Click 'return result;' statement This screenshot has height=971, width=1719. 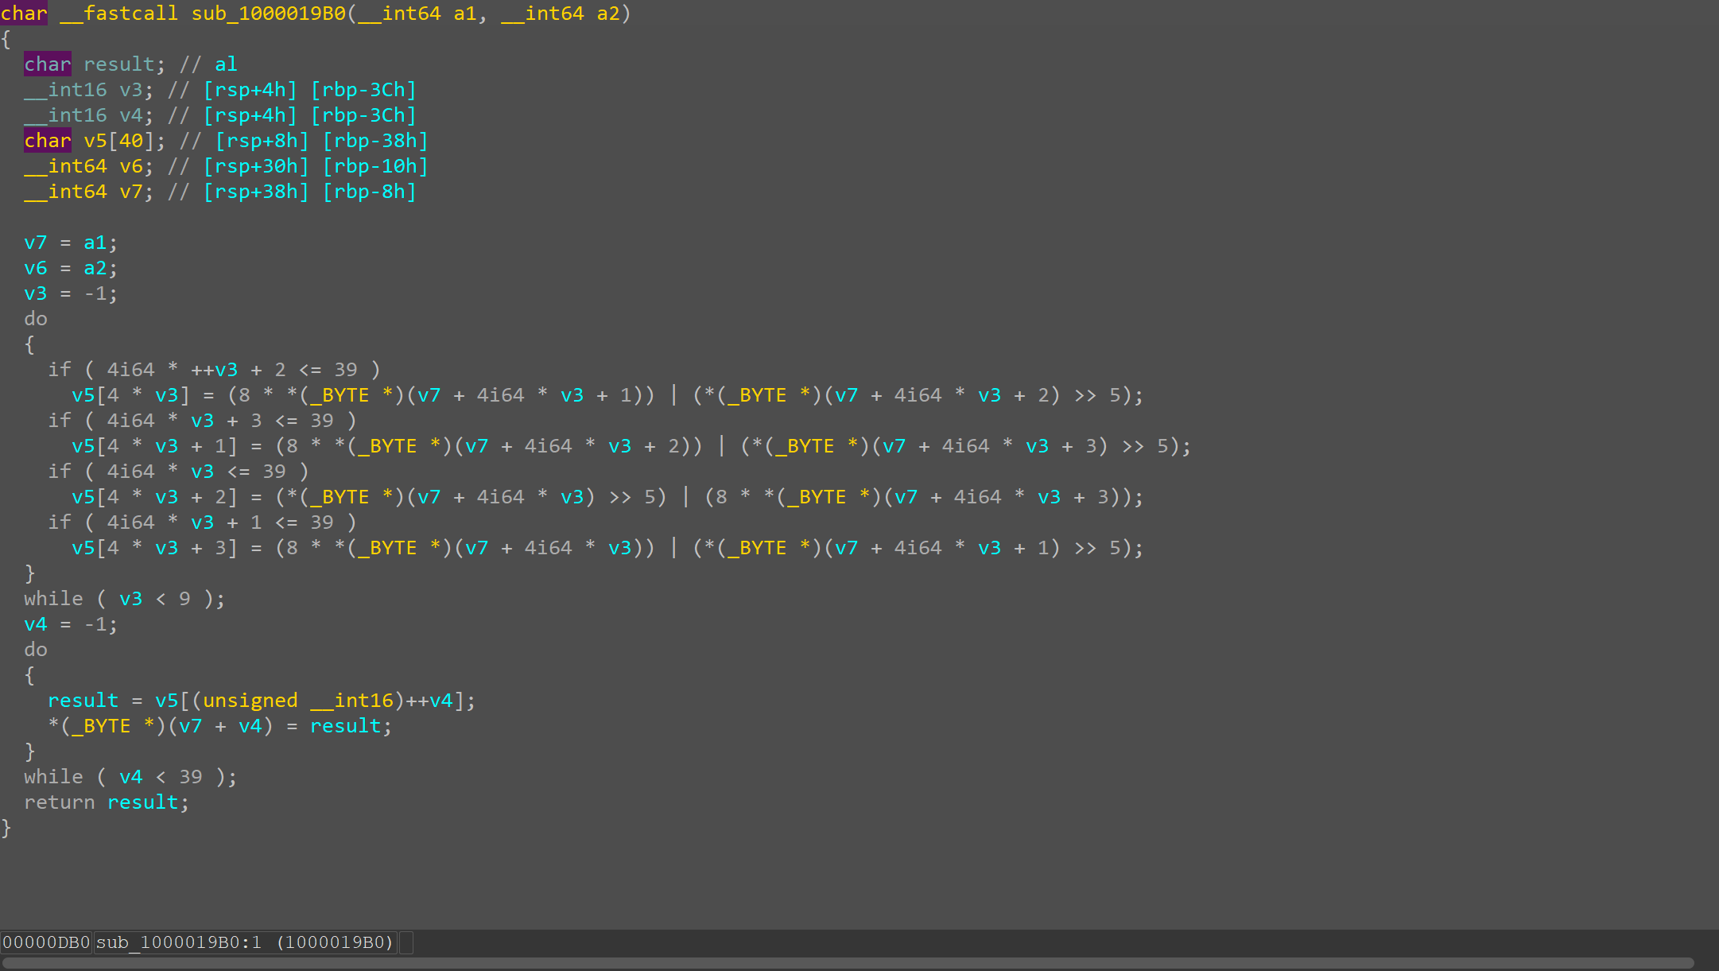tap(107, 802)
